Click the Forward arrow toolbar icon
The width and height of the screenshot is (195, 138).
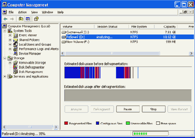click(12, 19)
